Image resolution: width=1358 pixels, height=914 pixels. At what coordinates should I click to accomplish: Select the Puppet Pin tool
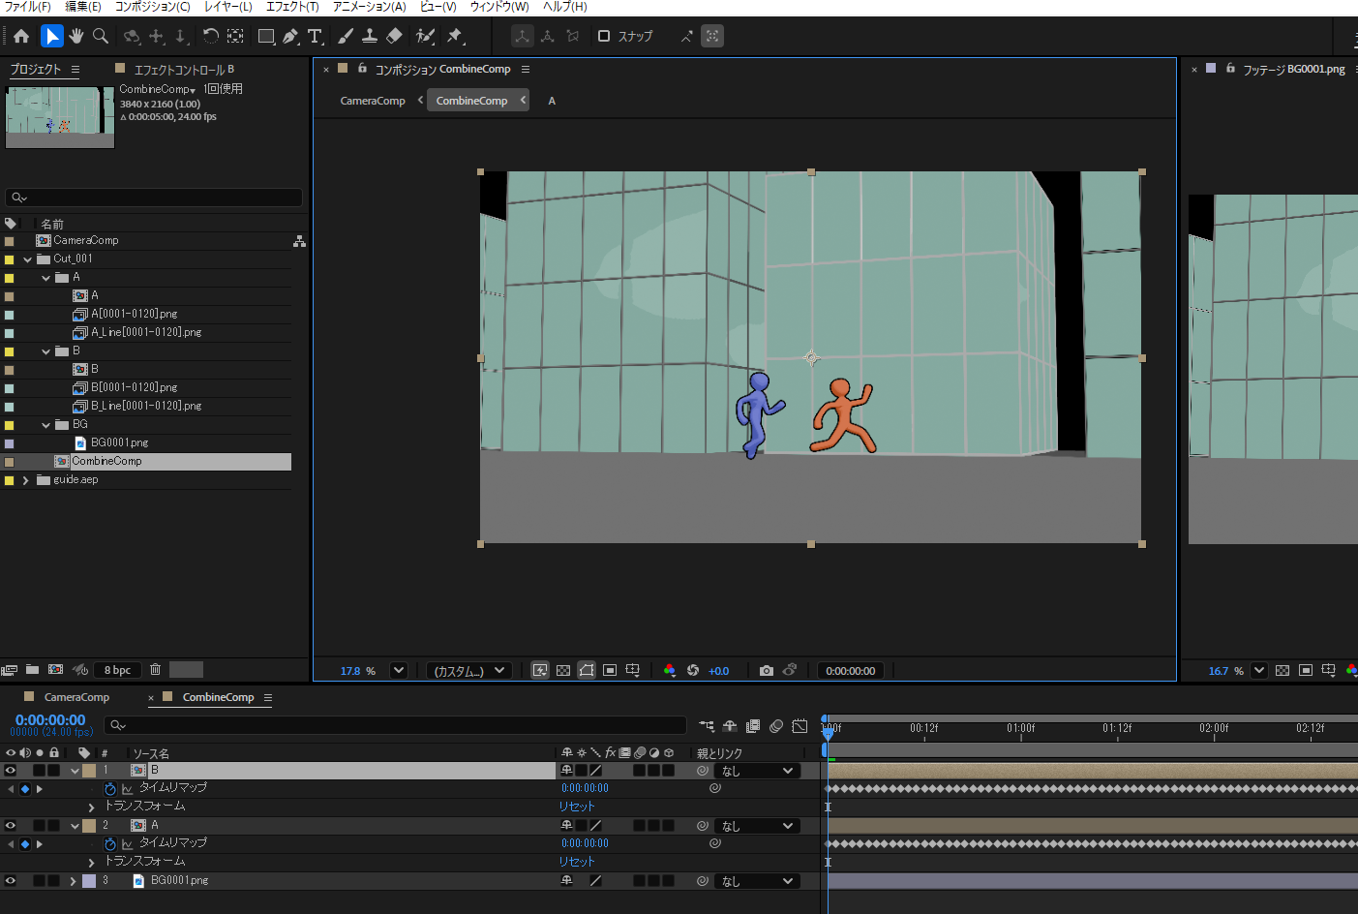point(455,37)
